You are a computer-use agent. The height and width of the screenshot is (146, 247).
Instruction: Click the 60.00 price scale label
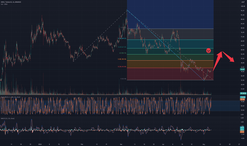tap(242, 50)
